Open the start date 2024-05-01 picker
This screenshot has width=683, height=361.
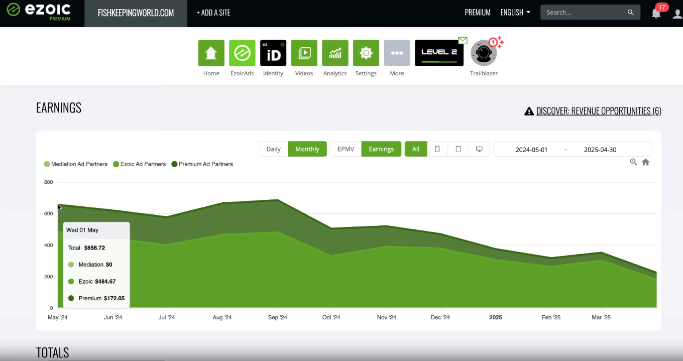(x=531, y=150)
